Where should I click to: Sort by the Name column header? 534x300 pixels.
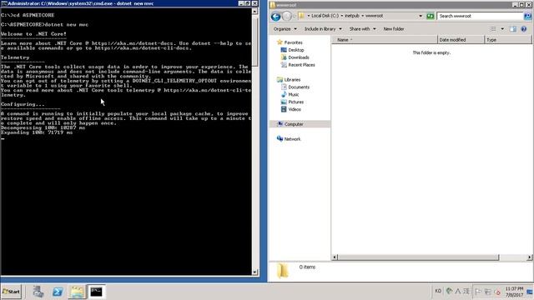tap(385, 40)
